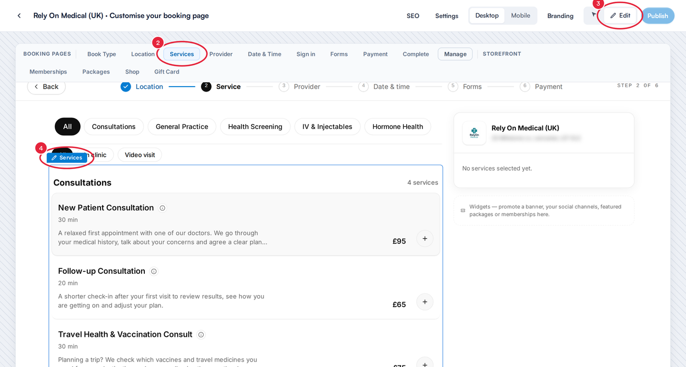Open SEO options
This screenshot has height=367, width=686.
click(x=413, y=15)
